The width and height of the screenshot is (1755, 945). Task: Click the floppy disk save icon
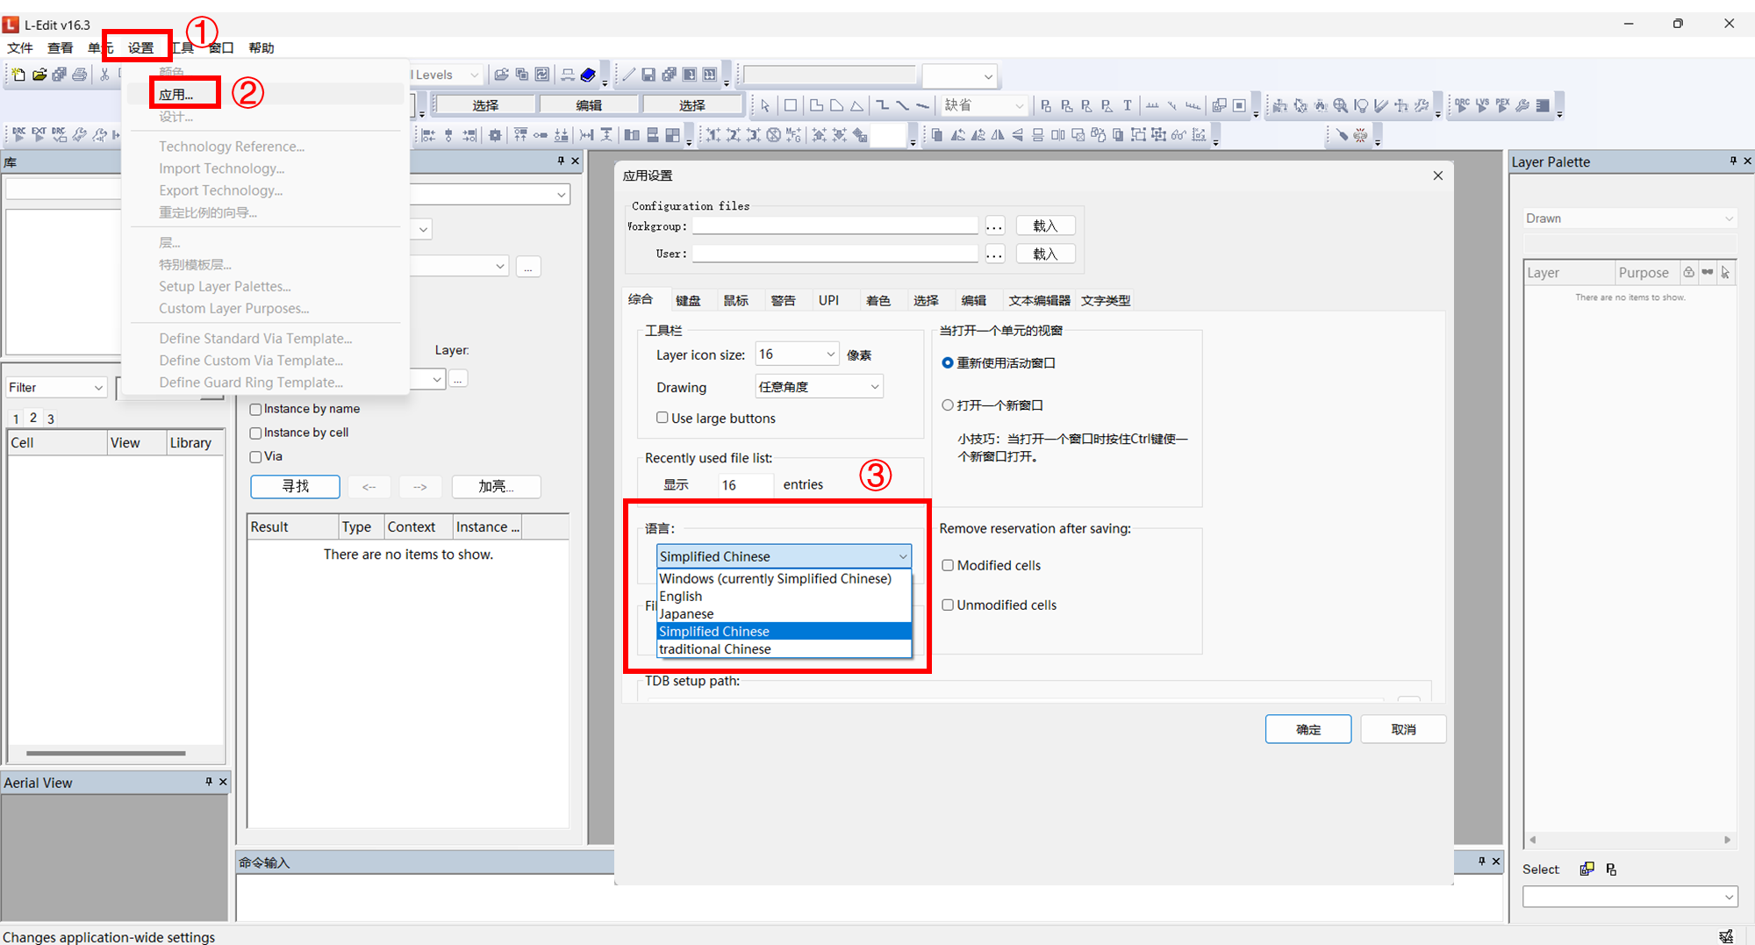tap(648, 75)
